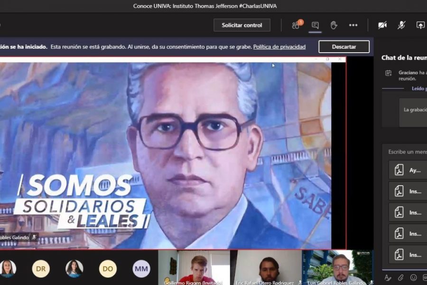Select Eric Rafael Otero Rodriguez video tile
The image size is (427, 285).
[x=266, y=267]
